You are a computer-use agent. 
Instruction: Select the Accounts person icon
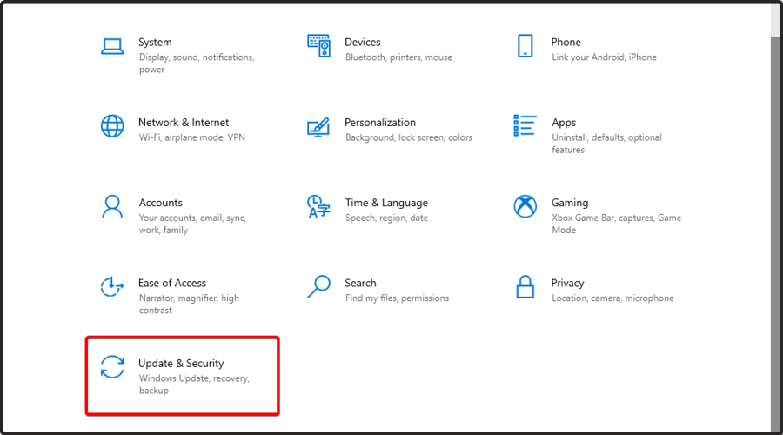[112, 206]
